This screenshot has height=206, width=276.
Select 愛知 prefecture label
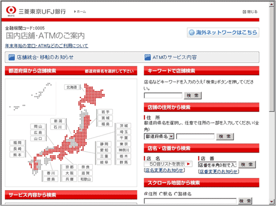[x=104, y=150]
